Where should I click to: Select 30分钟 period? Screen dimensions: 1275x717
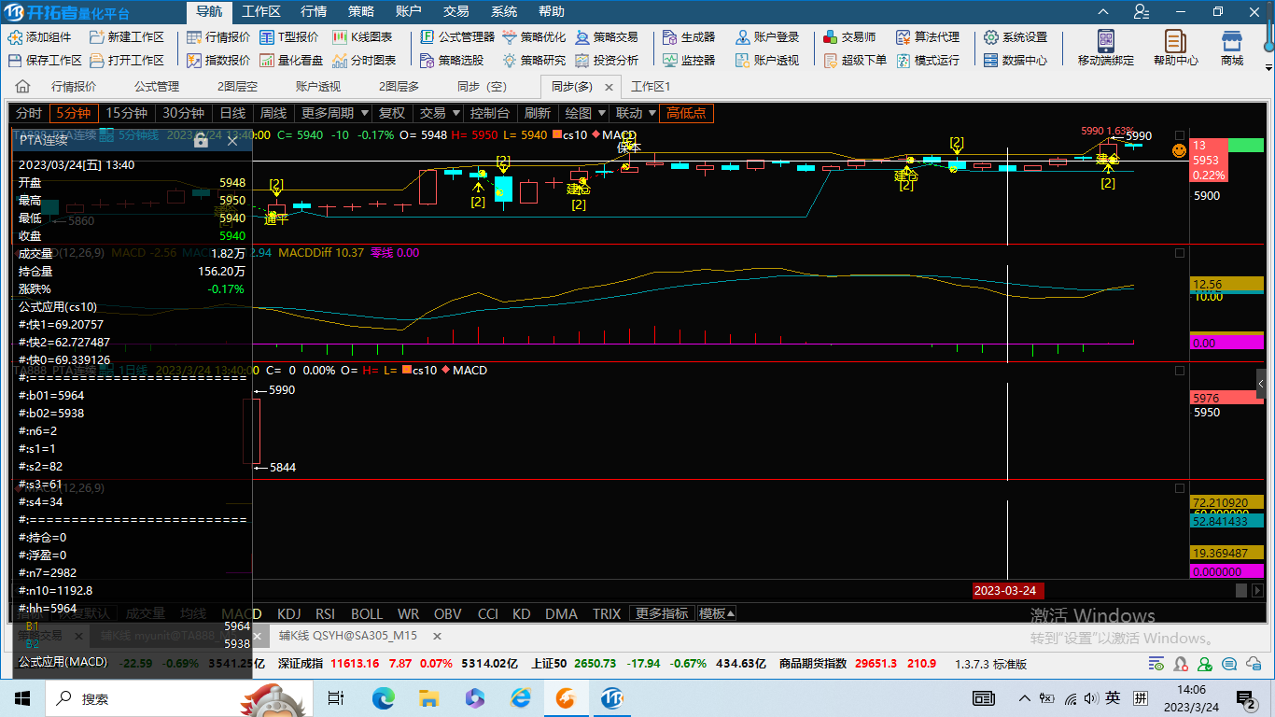pos(183,113)
